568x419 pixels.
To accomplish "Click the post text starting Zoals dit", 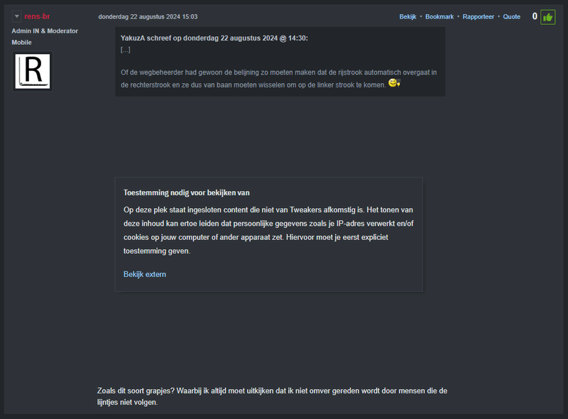I will tap(272, 396).
